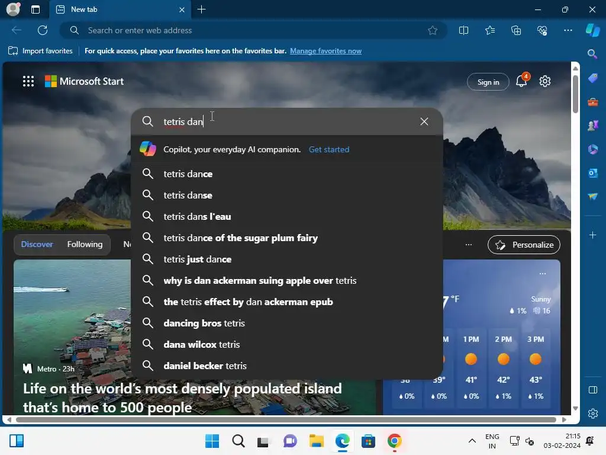Open sidebar Drop paper plane icon
Viewport: 606px width, 455px height.
[592, 197]
